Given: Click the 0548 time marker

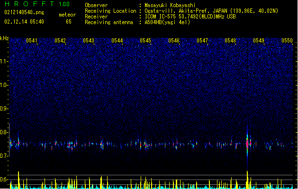Looking at the screenshot, I should (230, 41).
